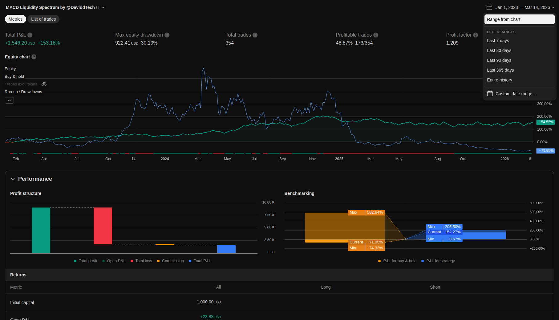Select Last 30 days range
Viewport: 559px width, 320px height.
[499, 50]
